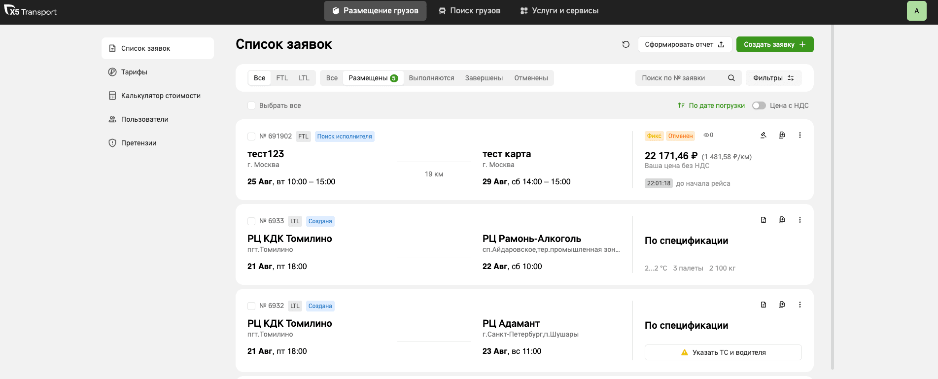
Task: Open the document icon on order 6933
Action: tap(764, 220)
